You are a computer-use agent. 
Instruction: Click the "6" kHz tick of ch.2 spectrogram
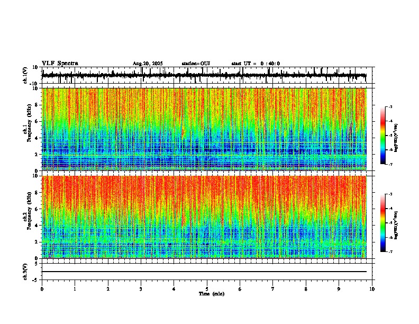tap(37, 209)
